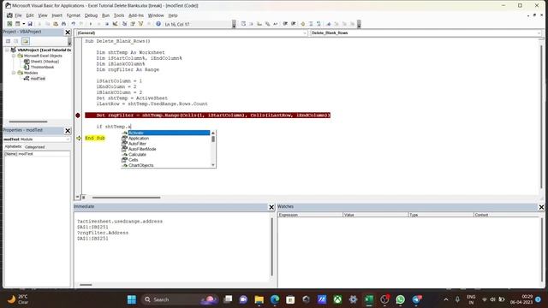Open the Debug menu
Image resolution: width=548 pixels, height=308 pixels.
click(x=91, y=15)
